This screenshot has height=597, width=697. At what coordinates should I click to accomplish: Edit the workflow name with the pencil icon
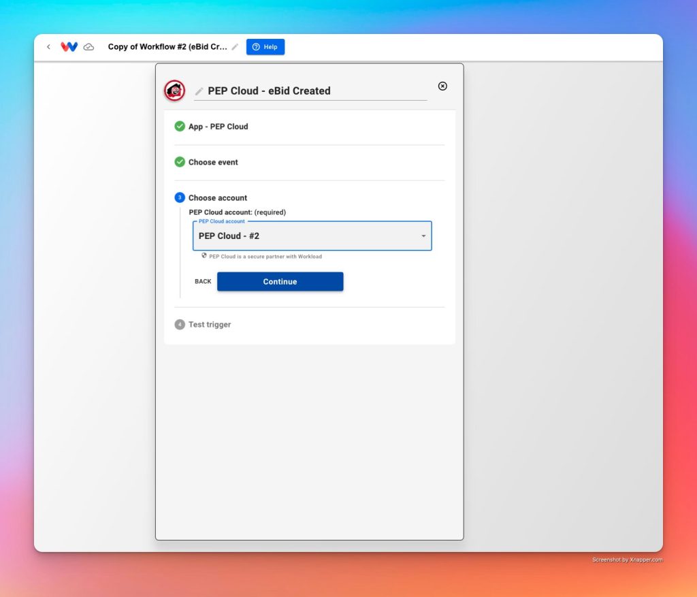click(x=235, y=47)
